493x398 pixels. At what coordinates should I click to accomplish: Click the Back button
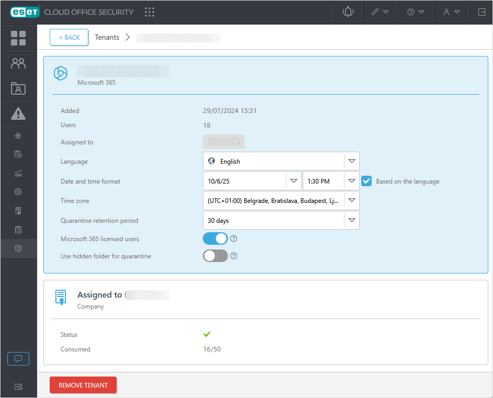pos(69,38)
